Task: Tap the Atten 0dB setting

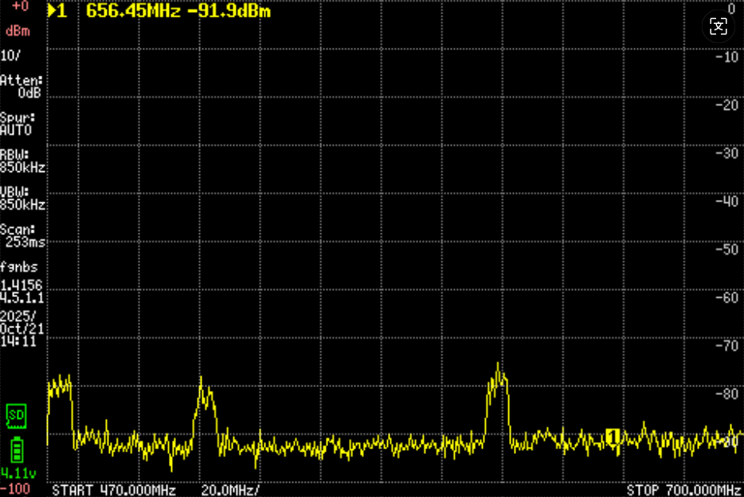Action: pyautogui.click(x=22, y=86)
